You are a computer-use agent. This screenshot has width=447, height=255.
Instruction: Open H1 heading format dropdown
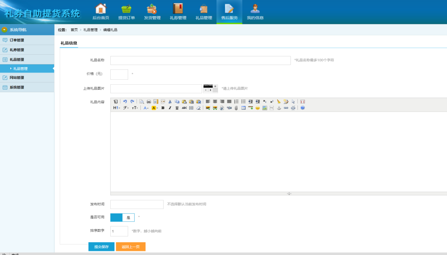[x=117, y=108]
